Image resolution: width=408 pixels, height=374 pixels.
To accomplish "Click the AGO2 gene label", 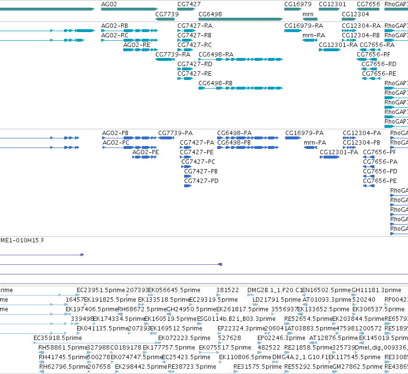I will tap(109, 4).
